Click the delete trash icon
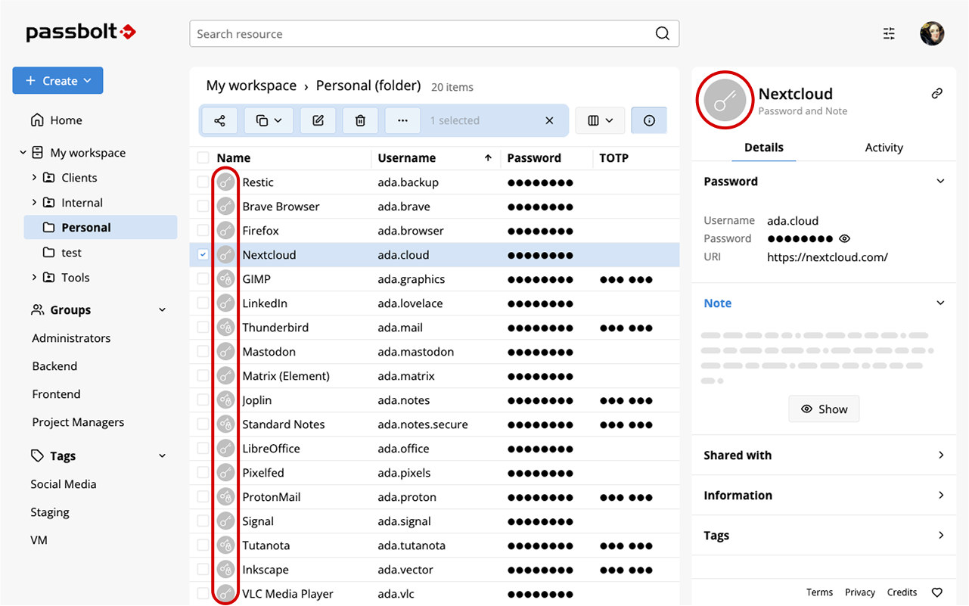 point(361,120)
